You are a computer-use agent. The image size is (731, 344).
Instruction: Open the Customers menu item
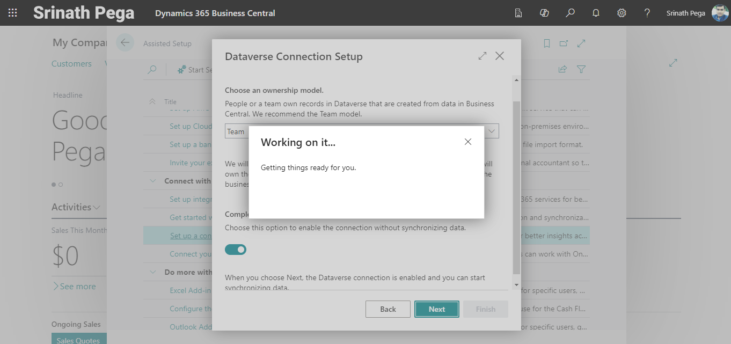[x=71, y=64]
